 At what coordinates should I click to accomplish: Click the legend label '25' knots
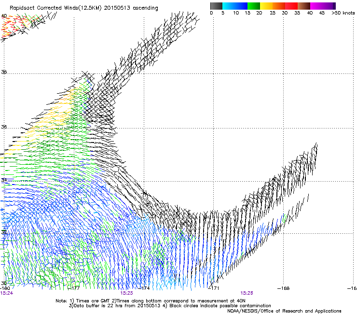(273, 13)
